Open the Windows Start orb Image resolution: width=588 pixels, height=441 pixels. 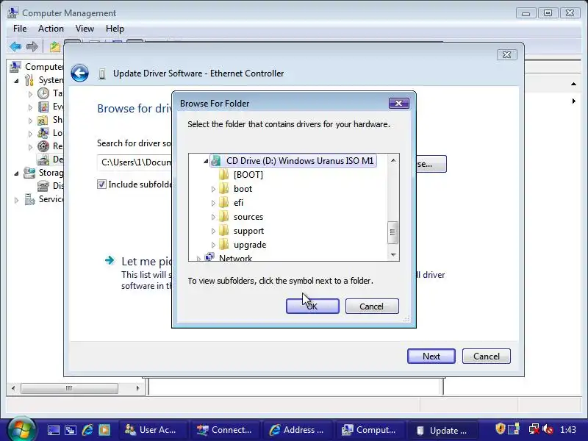21,429
